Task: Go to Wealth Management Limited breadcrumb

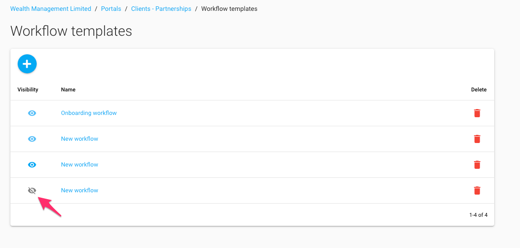Action: (51, 9)
